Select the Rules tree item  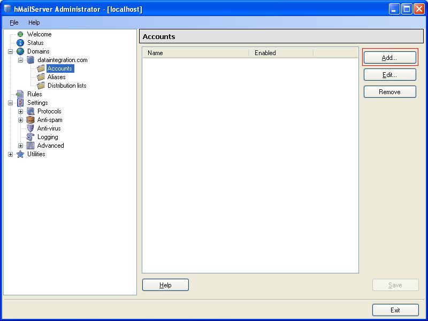tap(35, 94)
